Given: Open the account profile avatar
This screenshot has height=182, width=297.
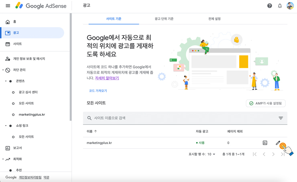Looking at the screenshot, I should 290,6.
